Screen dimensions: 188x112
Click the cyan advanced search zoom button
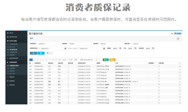pos(41,53)
